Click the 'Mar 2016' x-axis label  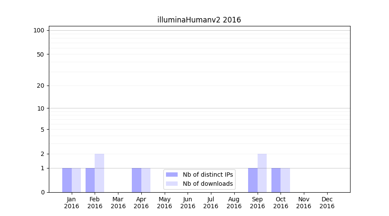[x=118, y=203]
